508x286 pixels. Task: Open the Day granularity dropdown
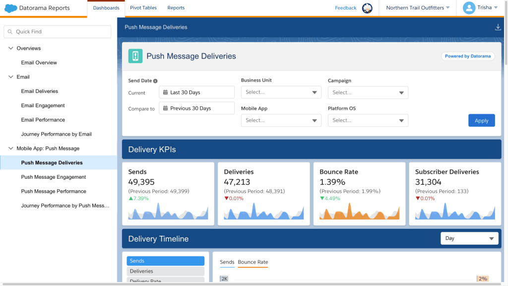469,238
